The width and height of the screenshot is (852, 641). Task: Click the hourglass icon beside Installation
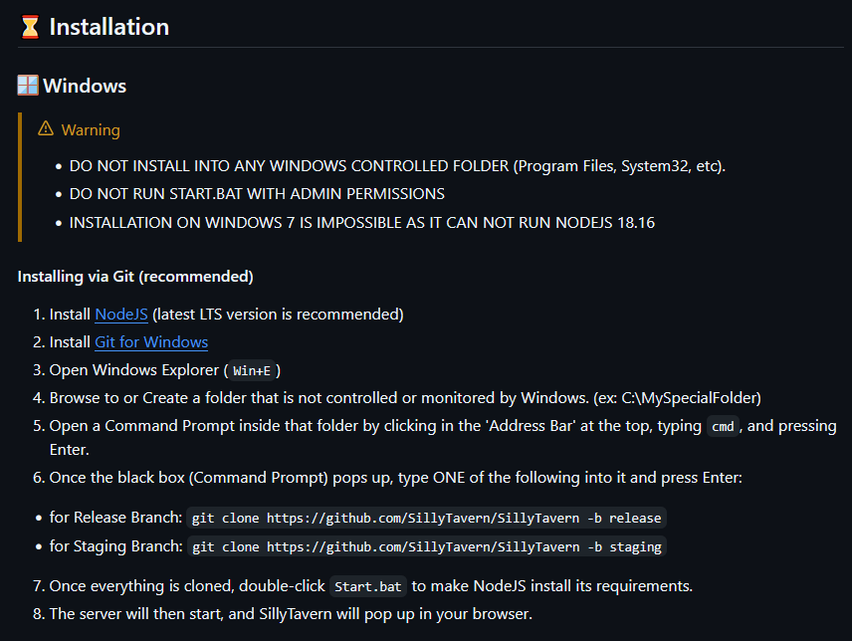[31, 27]
